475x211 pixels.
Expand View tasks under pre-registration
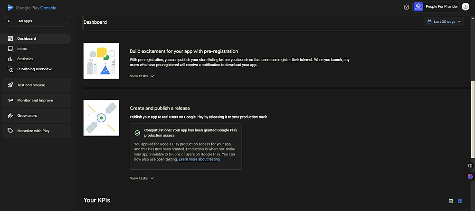[x=142, y=76]
